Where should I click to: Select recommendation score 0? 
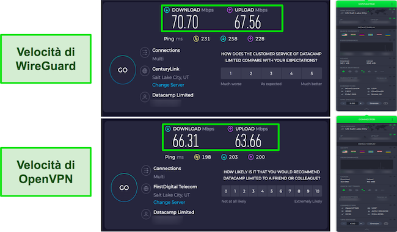226,191
